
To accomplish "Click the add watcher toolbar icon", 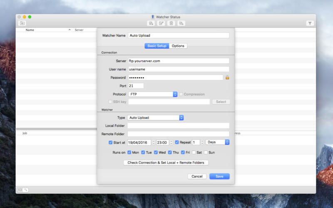I will coord(151,23).
